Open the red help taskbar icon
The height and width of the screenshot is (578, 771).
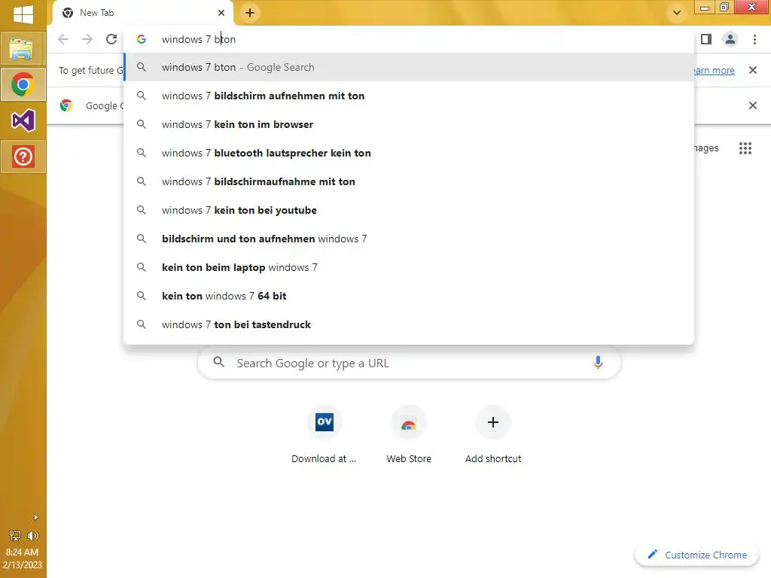[23, 157]
